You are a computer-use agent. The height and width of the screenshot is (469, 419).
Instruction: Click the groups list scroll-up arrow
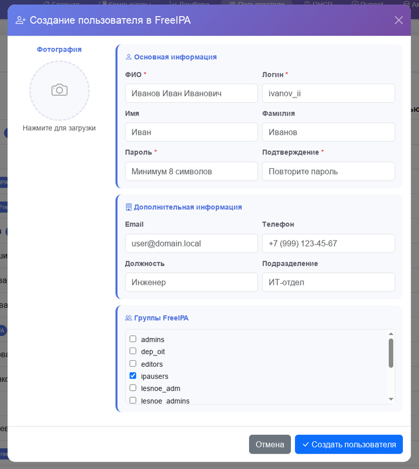click(391, 334)
